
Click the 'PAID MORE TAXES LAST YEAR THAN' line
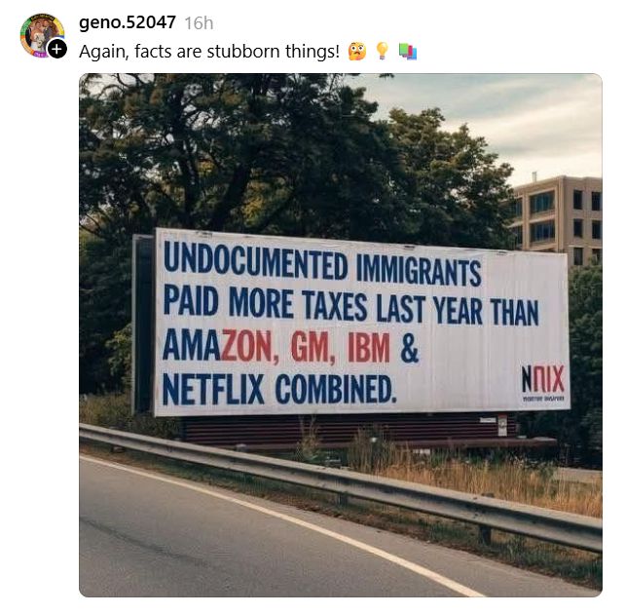click(350, 304)
